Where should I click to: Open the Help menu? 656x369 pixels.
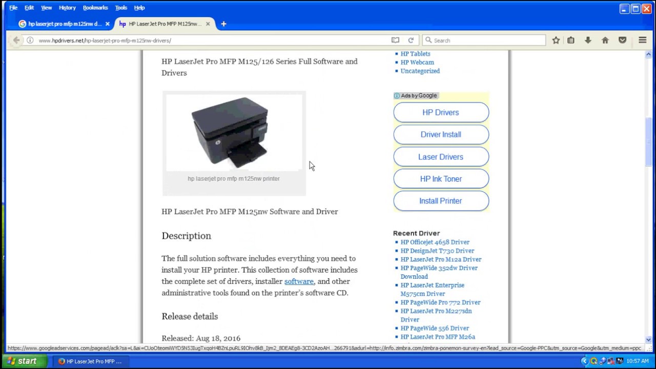pos(139,8)
